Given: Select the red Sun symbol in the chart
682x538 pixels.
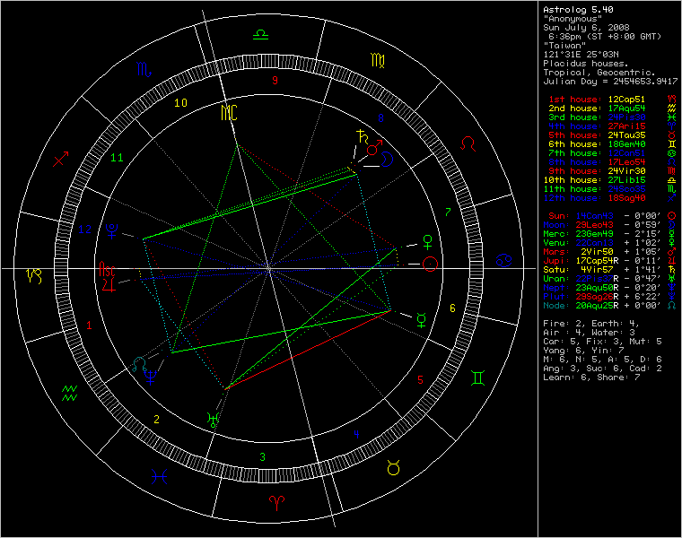Looking at the screenshot, I should click(x=432, y=264).
